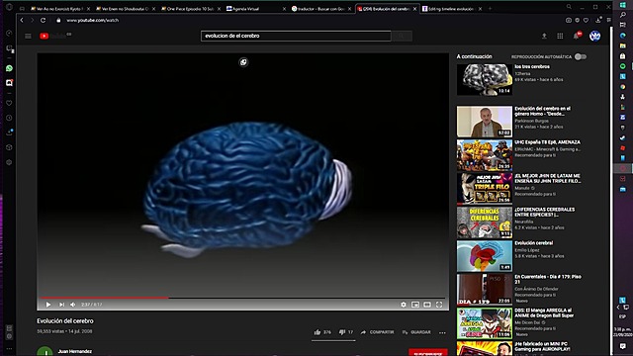Open 'UHC España T8 Ep8, AMENAZA' video

pos(547,142)
